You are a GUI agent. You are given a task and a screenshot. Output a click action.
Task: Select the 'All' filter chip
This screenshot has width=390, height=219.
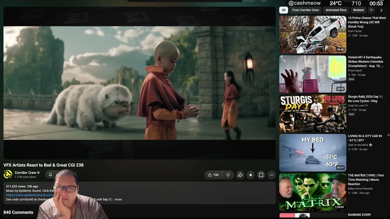284,10
